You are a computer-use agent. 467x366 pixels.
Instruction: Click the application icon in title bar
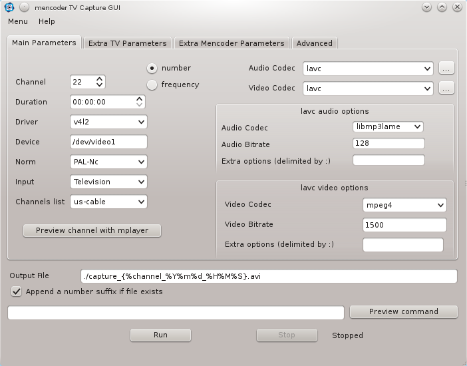pyautogui.click(x=9, y=7)
